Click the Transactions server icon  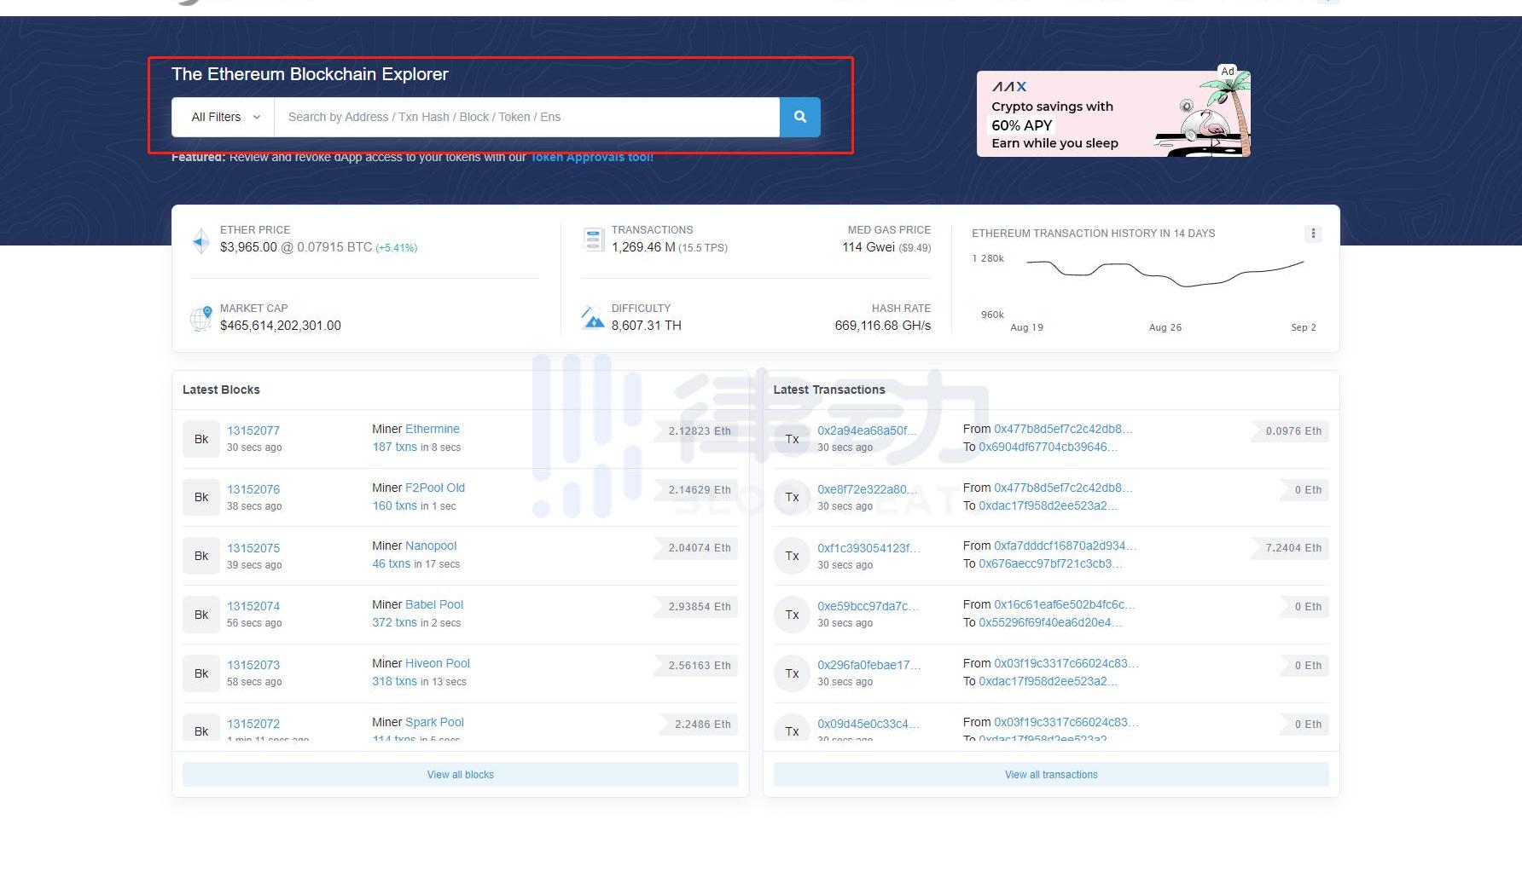pos(593,240)
